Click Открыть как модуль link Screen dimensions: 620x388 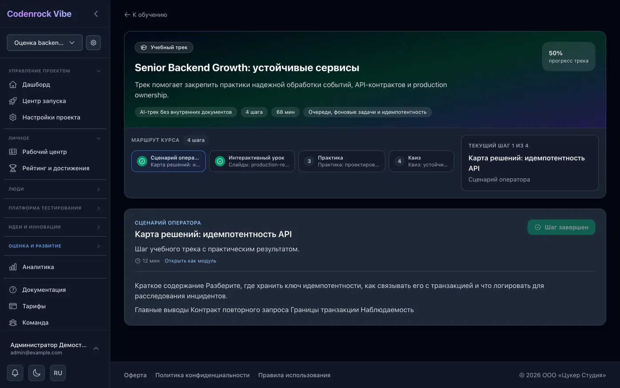(x=190, y=261)
